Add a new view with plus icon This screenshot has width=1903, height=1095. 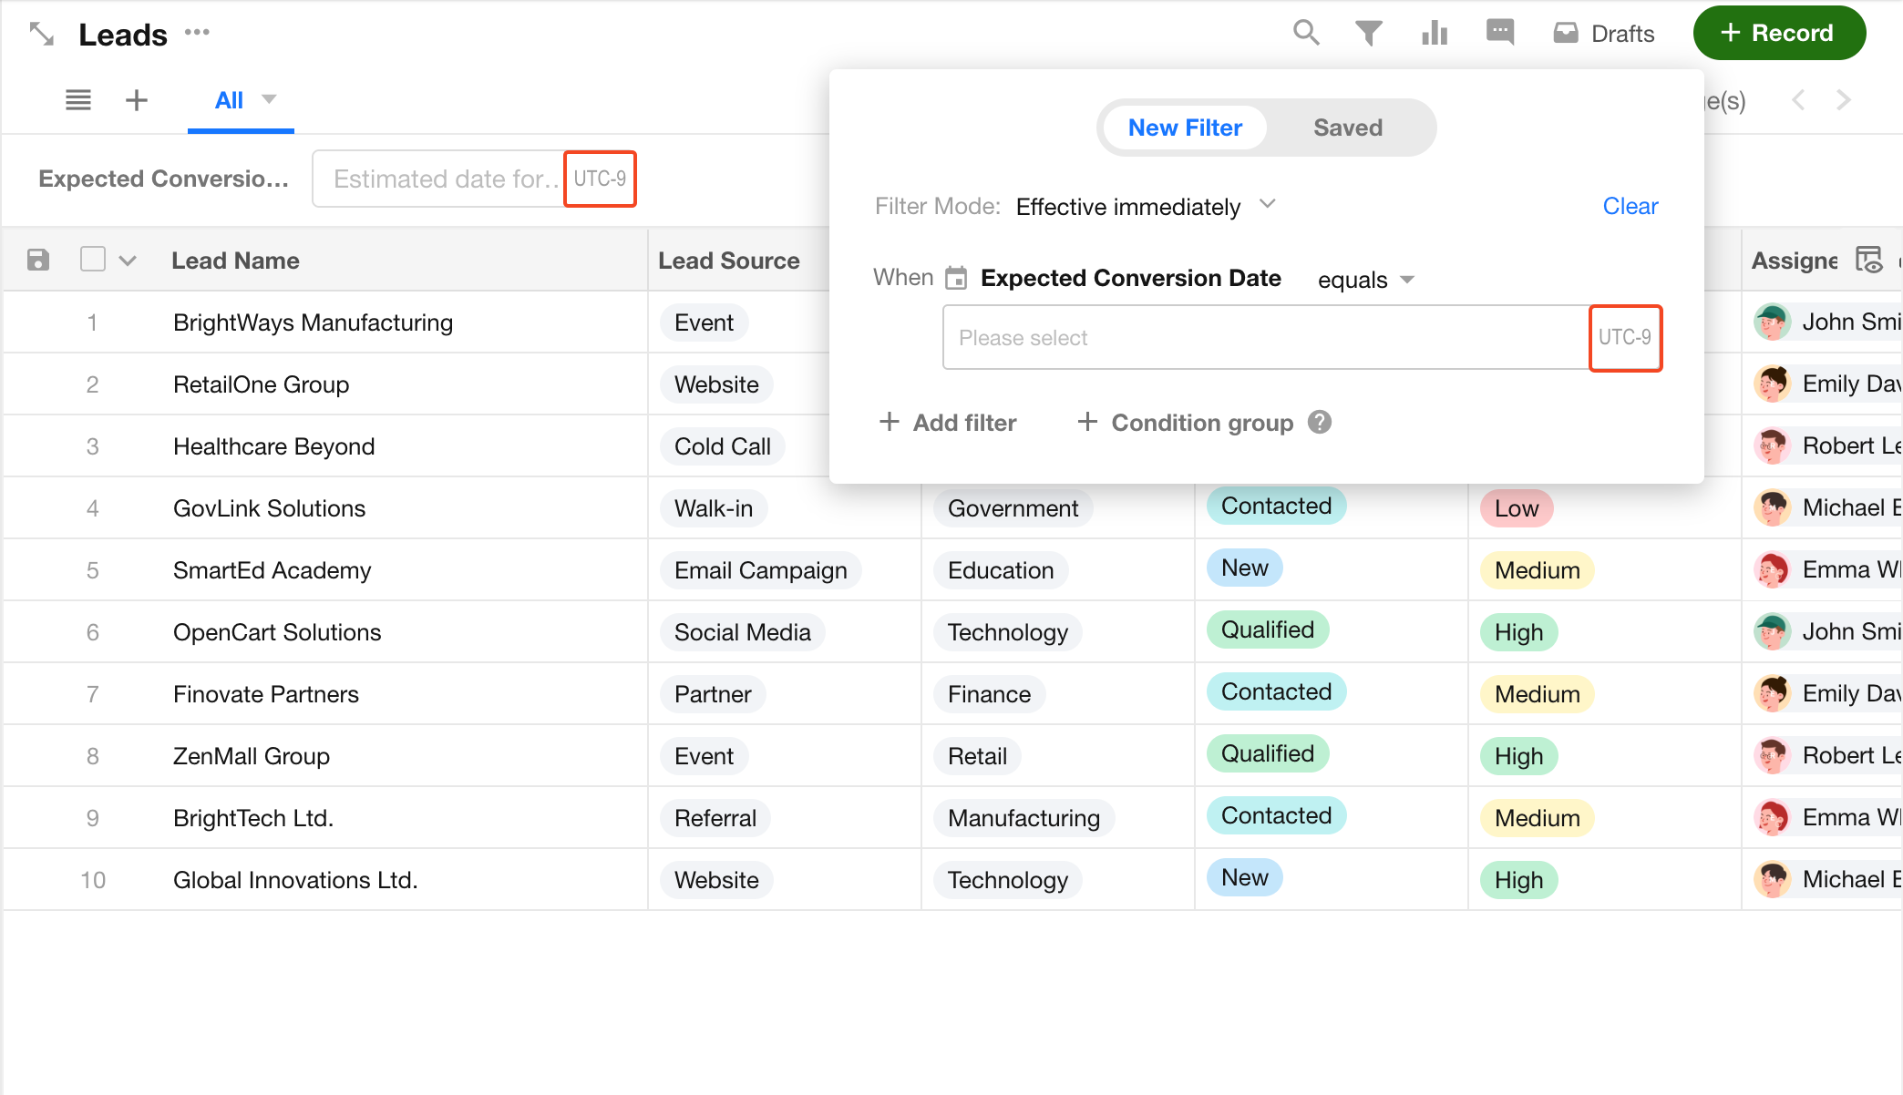[x=137, y=100]
